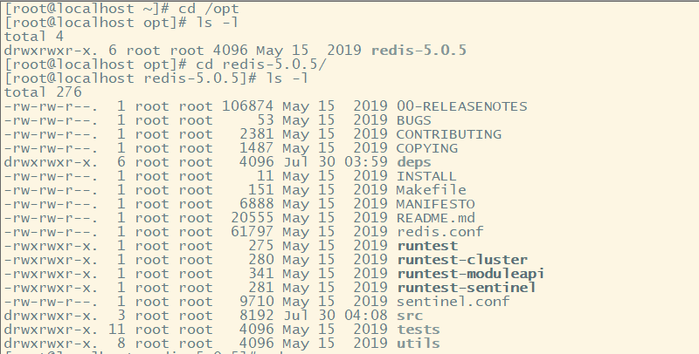
Task: Select the size 9710 of sentinel.conf
Action: [256, 302]
